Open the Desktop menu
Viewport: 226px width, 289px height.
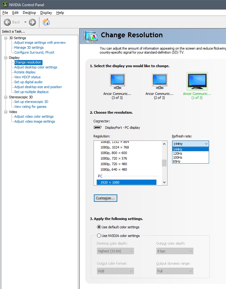29,13
